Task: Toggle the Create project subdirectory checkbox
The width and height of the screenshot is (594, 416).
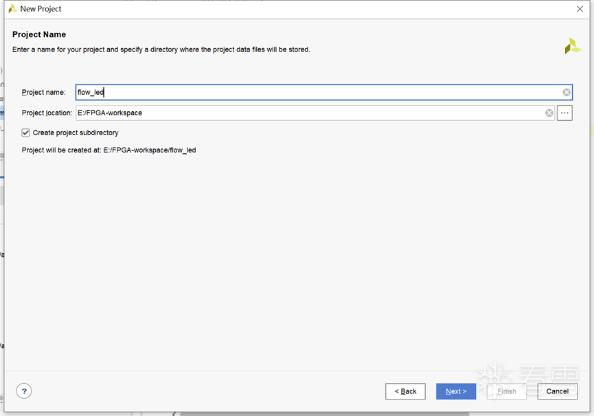Action: point(26,132)
